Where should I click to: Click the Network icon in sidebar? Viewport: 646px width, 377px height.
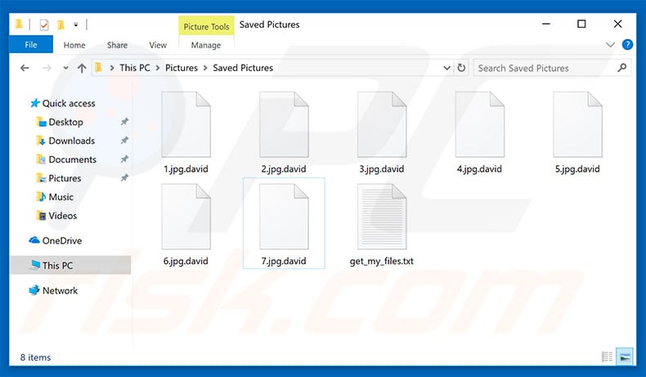pyautogui.click(x=34, y=290)
